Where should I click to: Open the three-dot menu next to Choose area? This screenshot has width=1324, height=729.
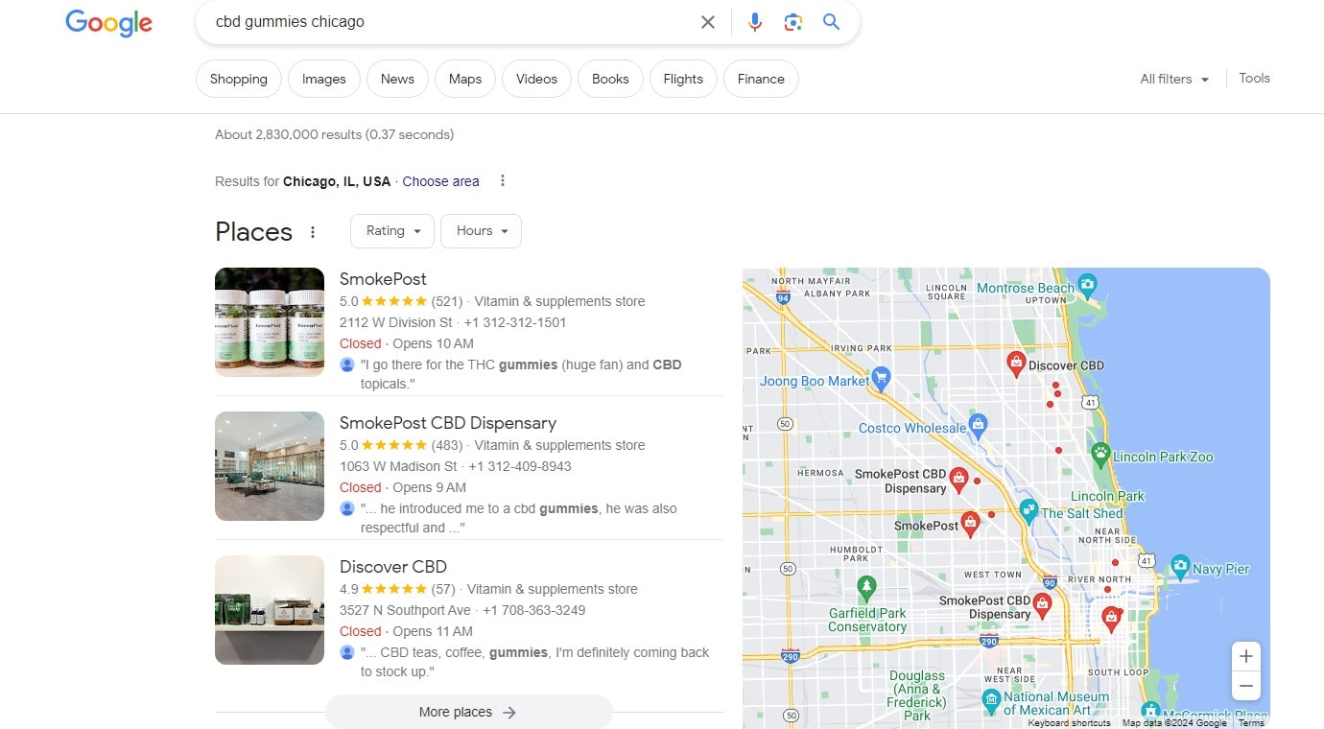[x=502, y=181]
